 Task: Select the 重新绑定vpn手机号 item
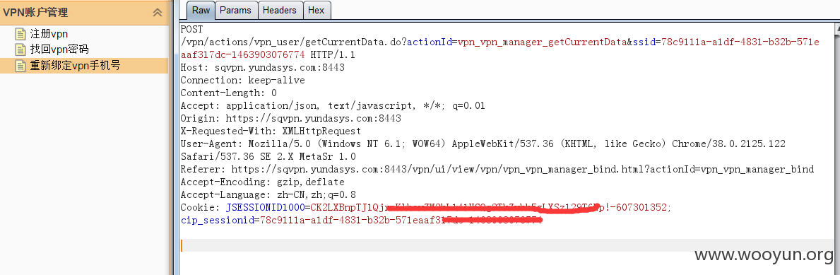coord(84,66)
